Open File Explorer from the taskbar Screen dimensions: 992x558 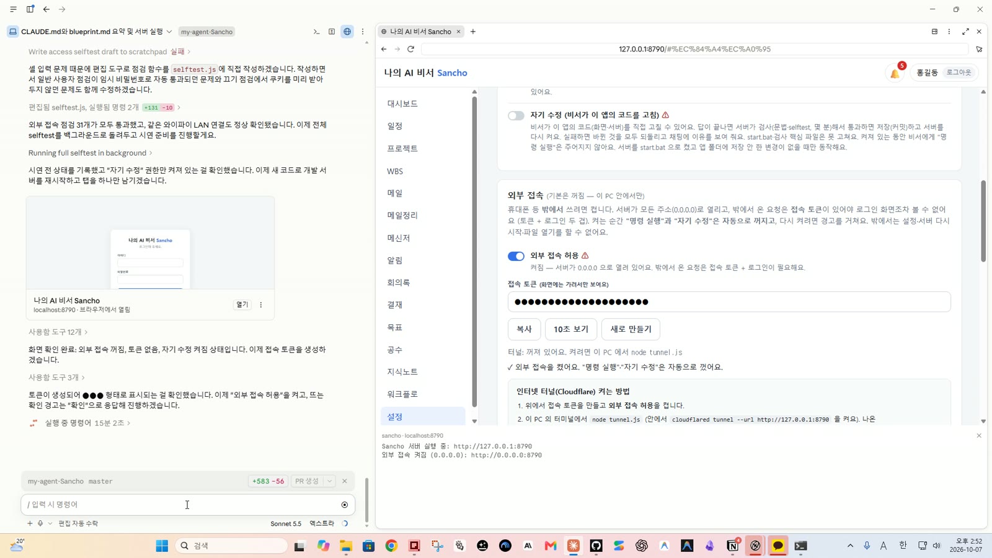[x=345, y=546]
